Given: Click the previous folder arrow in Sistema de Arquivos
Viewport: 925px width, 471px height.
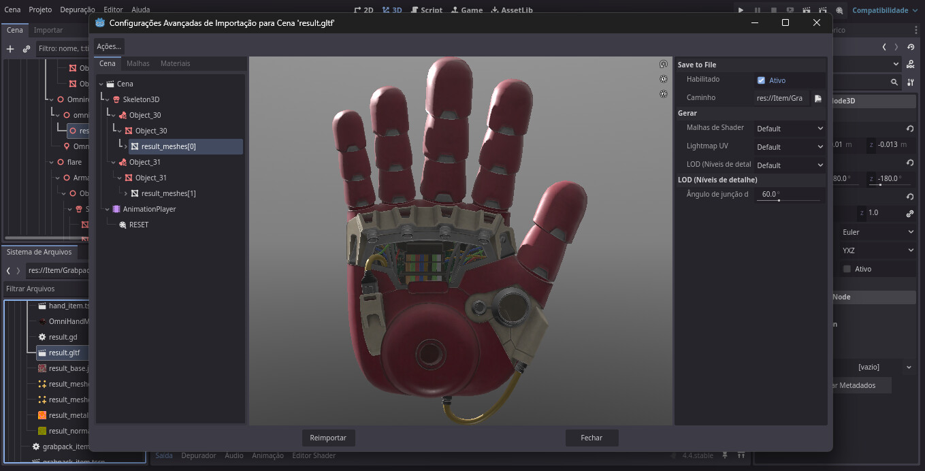Looking at the screenshot, I should 8,270.
